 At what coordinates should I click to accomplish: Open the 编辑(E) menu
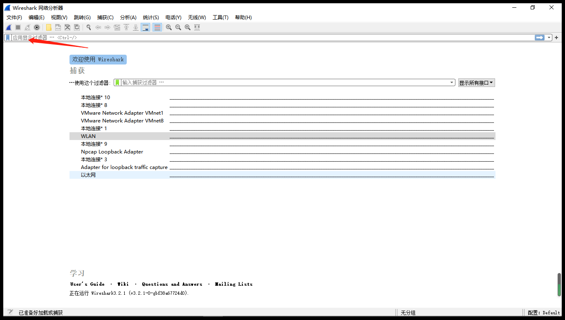[36, 18]
